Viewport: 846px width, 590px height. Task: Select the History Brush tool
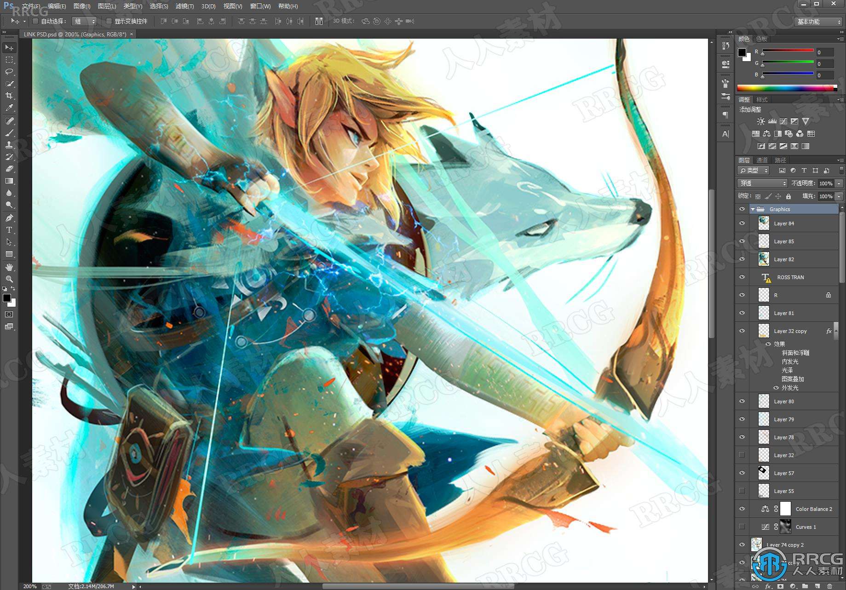[x=9, y=157]
